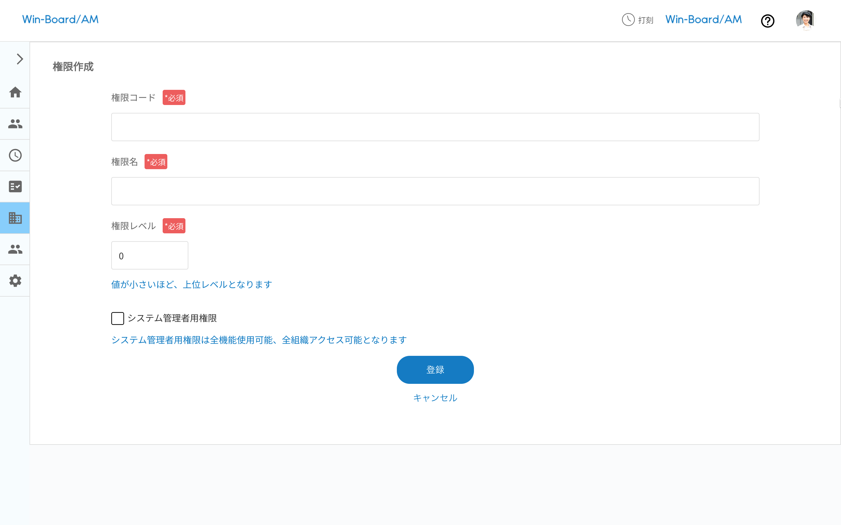
Task: Open the settings gear icon
Action: [x=15, y=281]
